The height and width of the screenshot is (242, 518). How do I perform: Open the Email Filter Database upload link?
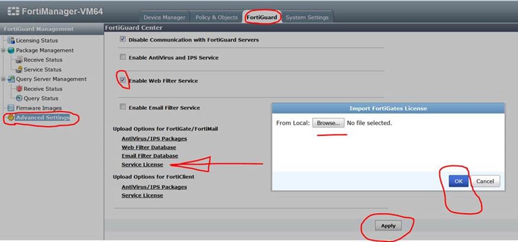tap(150, 156)
